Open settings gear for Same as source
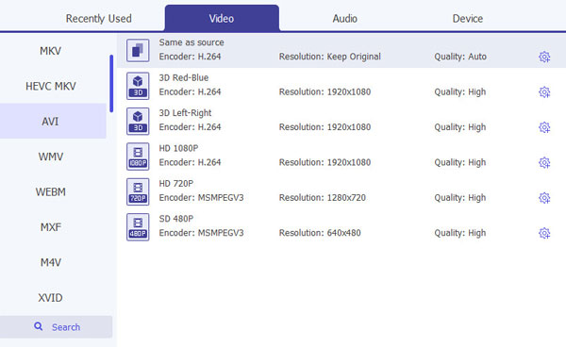This screenshot has width=566, height=347. coord(544,57)
